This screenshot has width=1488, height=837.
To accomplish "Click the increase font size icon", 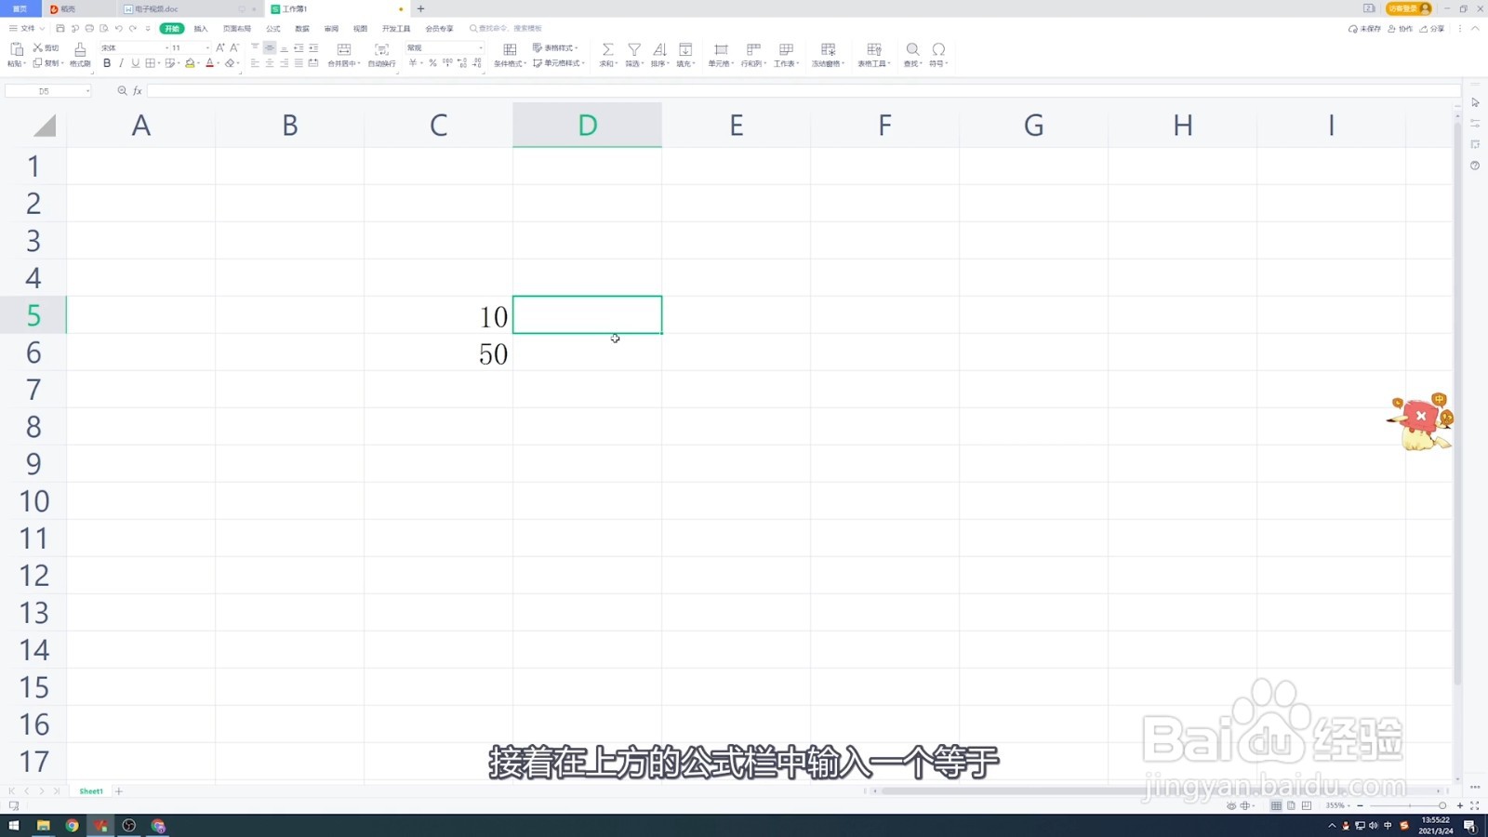I will (220, 47).
